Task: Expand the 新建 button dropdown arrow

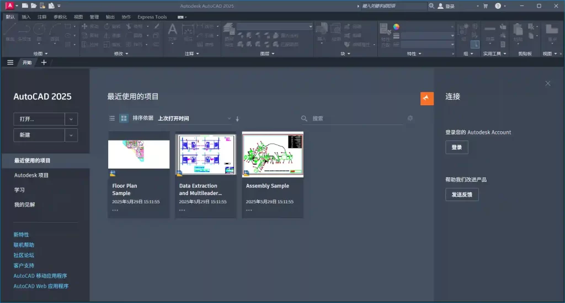Action: [71, 136]
